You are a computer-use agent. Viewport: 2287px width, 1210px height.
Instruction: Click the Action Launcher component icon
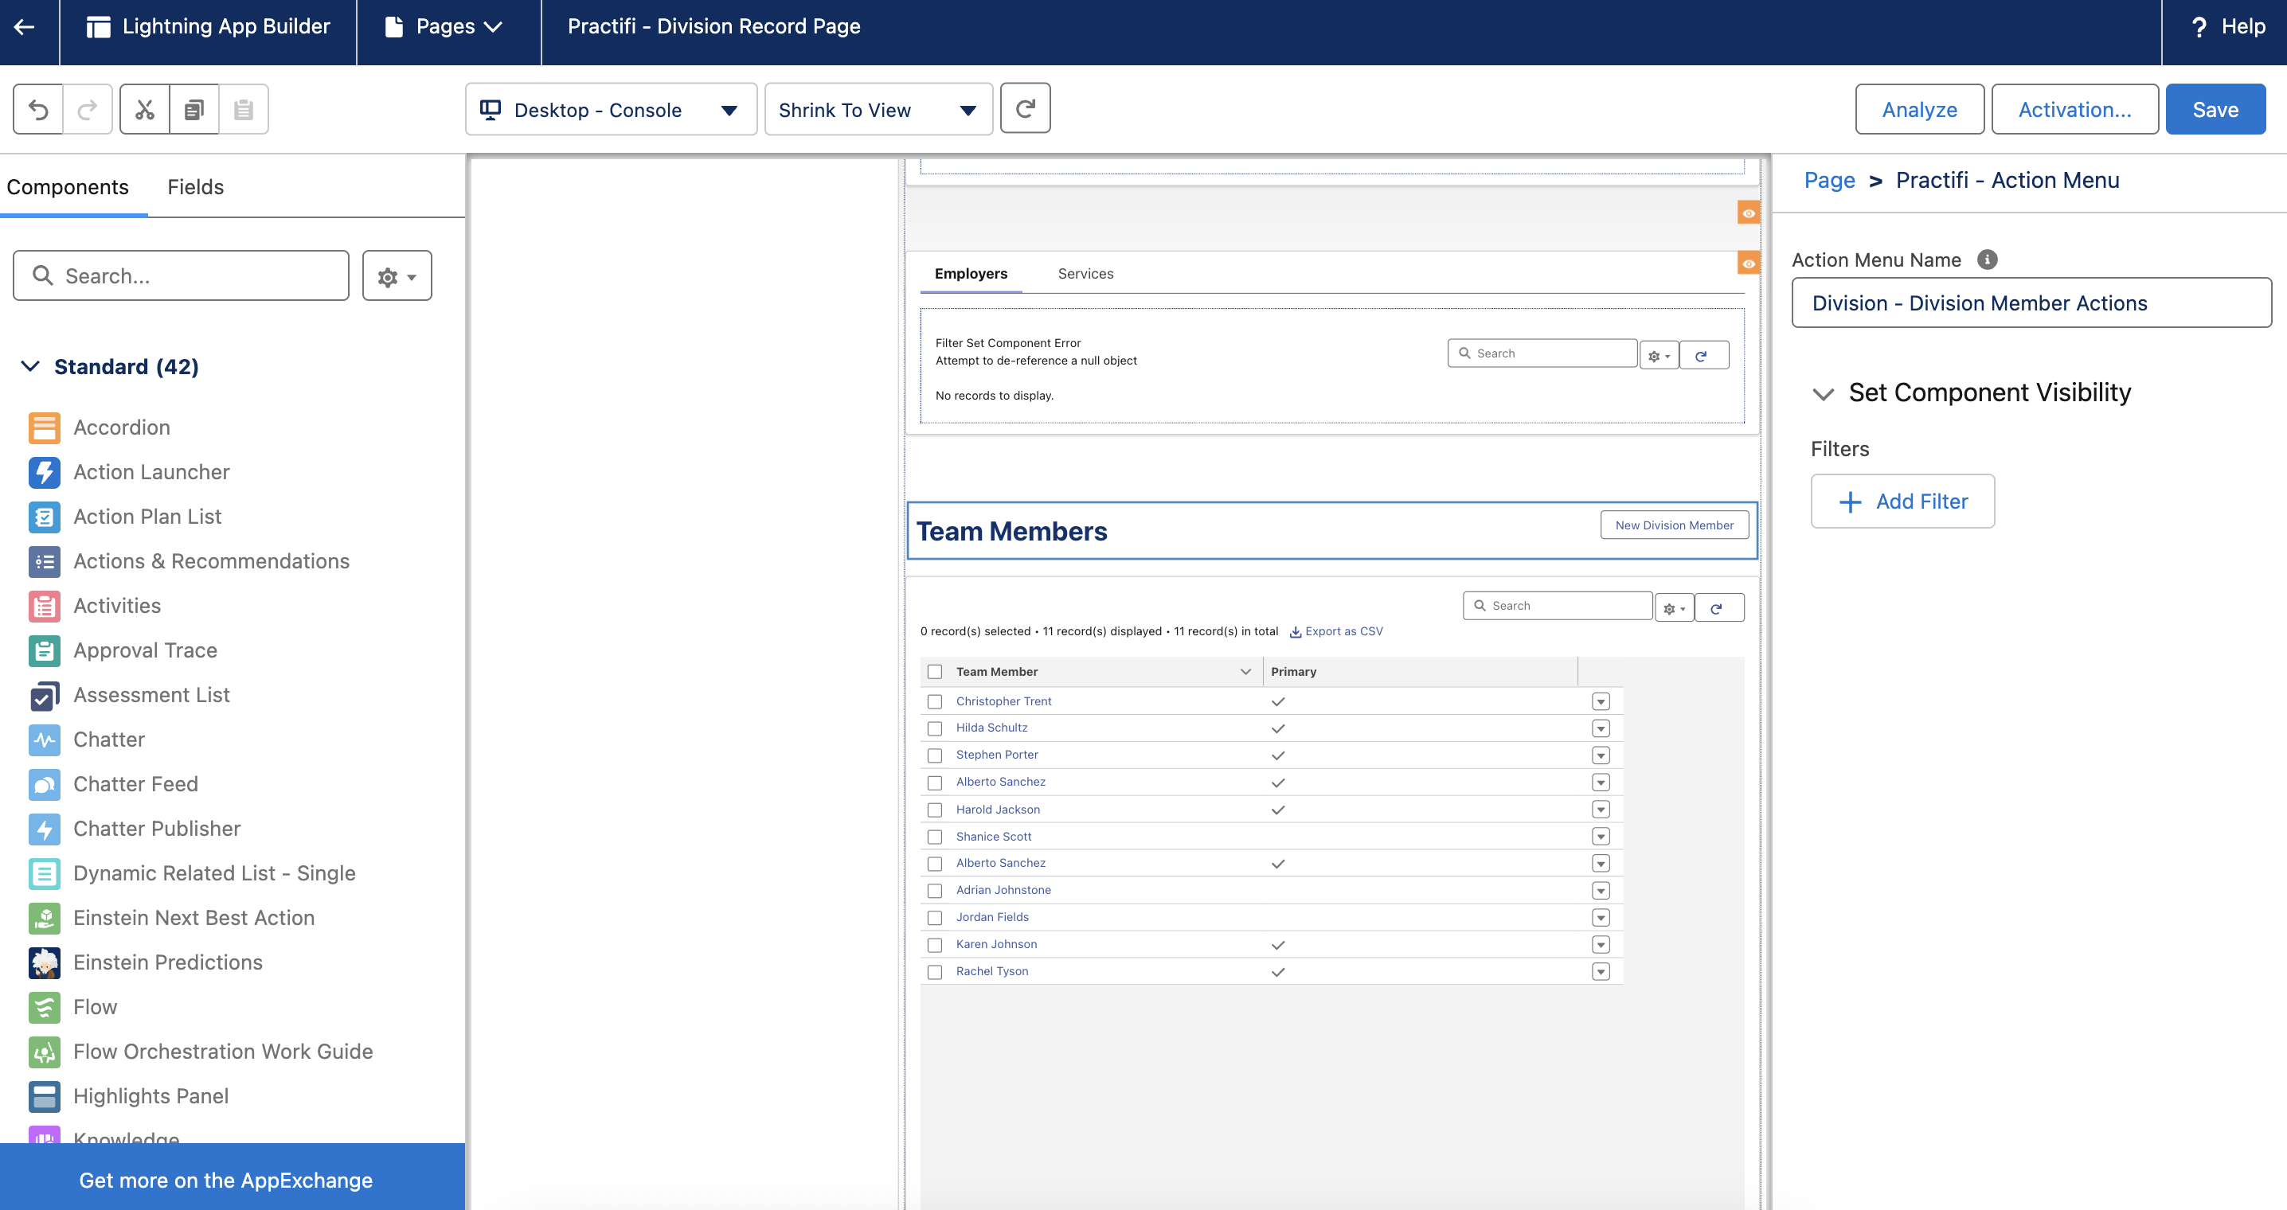click(x=44, y=472)
